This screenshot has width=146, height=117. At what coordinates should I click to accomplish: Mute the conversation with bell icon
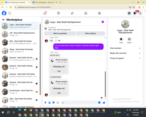pos(121,39)
